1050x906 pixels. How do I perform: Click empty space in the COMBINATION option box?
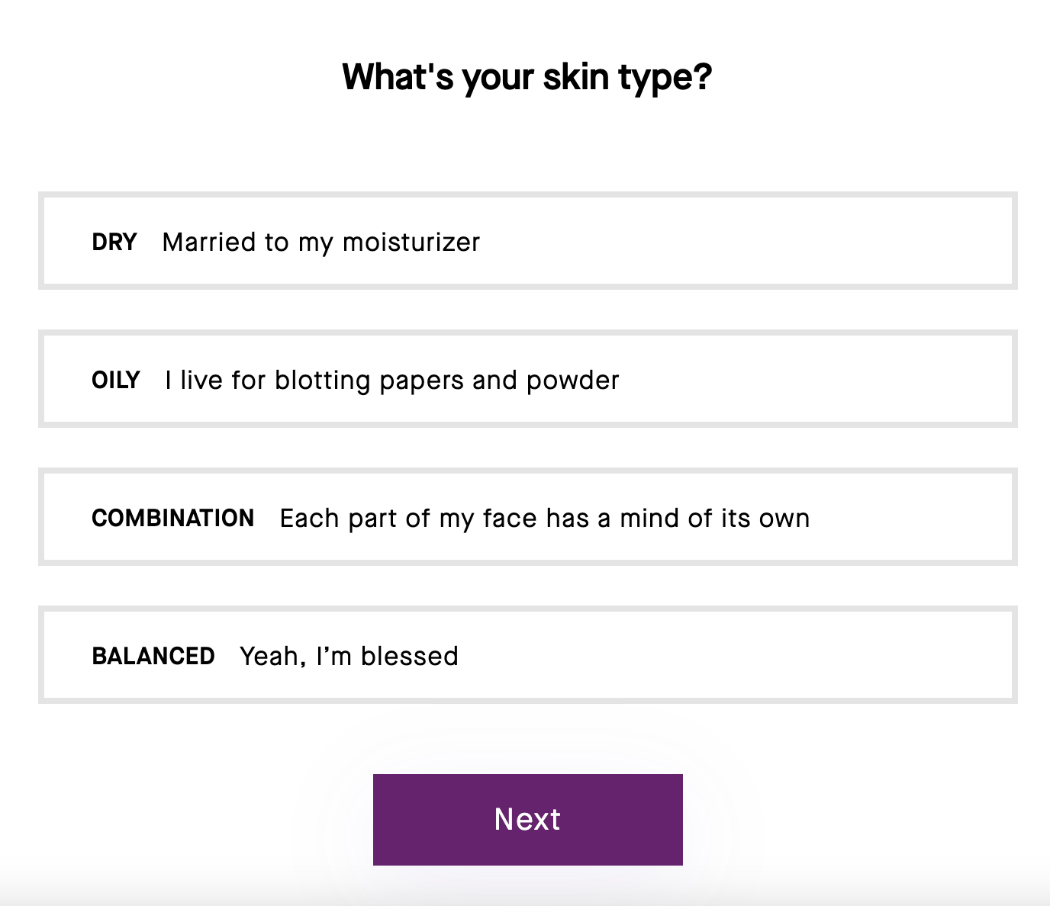click(916, 519)
